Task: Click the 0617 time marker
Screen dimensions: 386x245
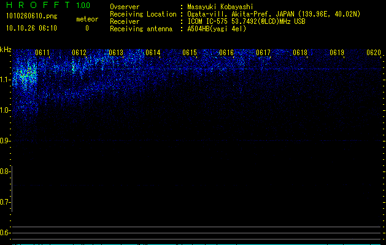Action: (263, 53)
